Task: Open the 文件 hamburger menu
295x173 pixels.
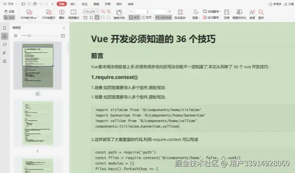Action: (8, 4)
